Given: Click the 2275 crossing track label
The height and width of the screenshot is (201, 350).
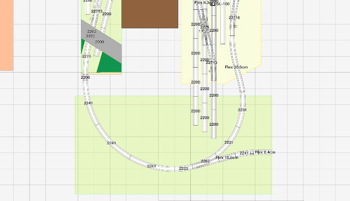Looking at the screenshot, I should click(205, 27).
